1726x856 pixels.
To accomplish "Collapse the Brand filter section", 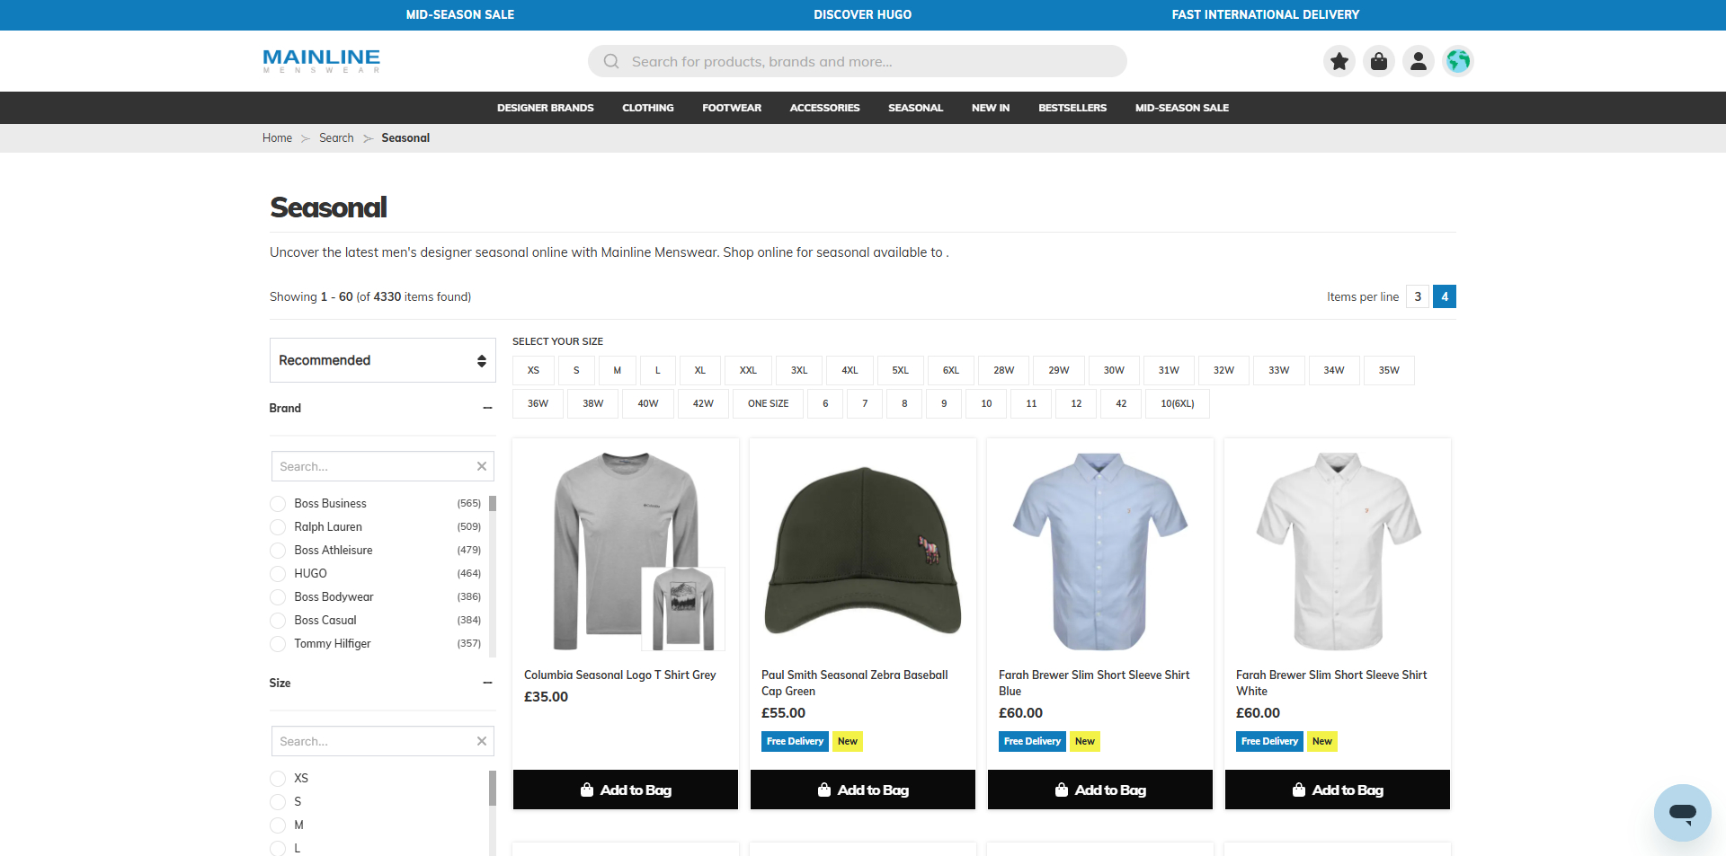I will [487, 408].
